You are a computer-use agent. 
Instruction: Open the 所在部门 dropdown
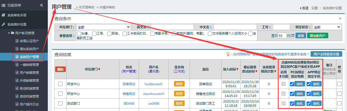(104, 27)
